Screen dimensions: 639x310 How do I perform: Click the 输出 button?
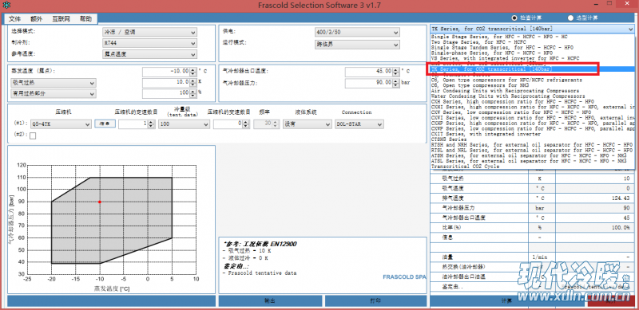click(x=270, y=301)
